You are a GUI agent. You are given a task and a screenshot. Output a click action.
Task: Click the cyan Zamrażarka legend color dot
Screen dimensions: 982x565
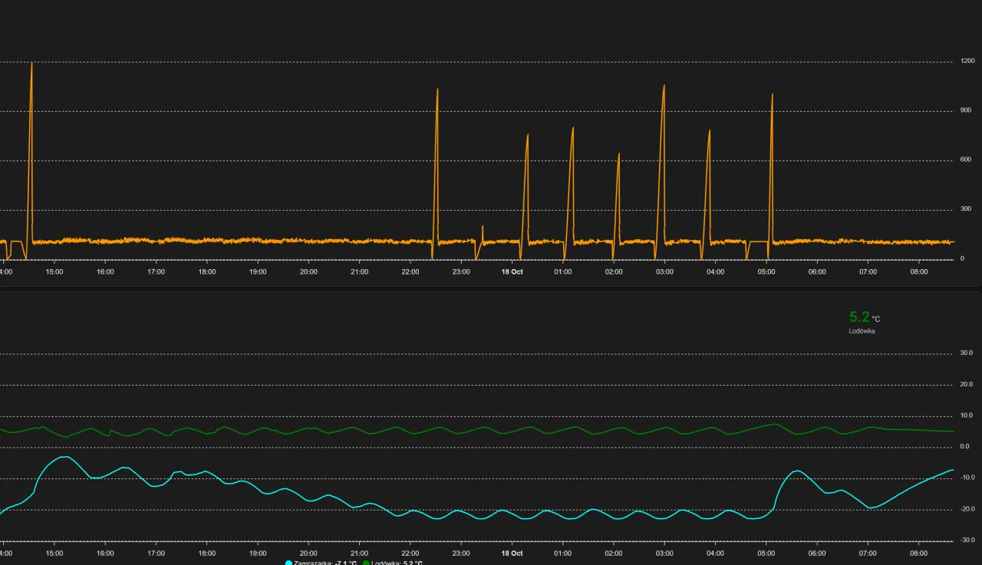[x=288, y=563]
